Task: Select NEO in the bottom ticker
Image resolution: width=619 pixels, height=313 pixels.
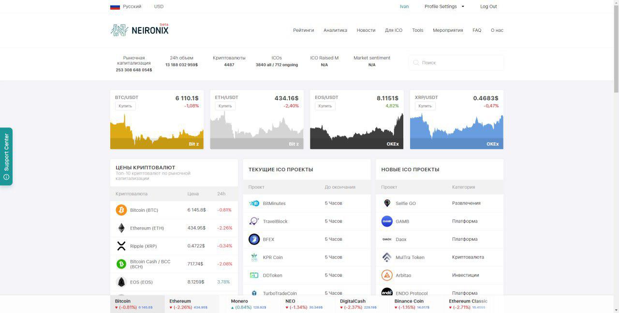Action: tap(308, 304)
